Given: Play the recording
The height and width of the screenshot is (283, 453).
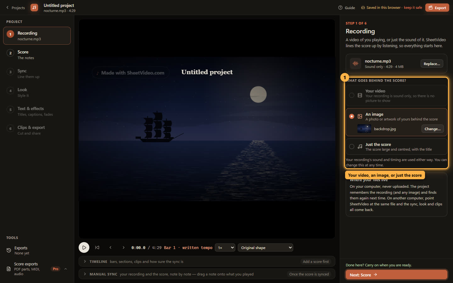Looking at the screenshot, I should pos(84,247).
